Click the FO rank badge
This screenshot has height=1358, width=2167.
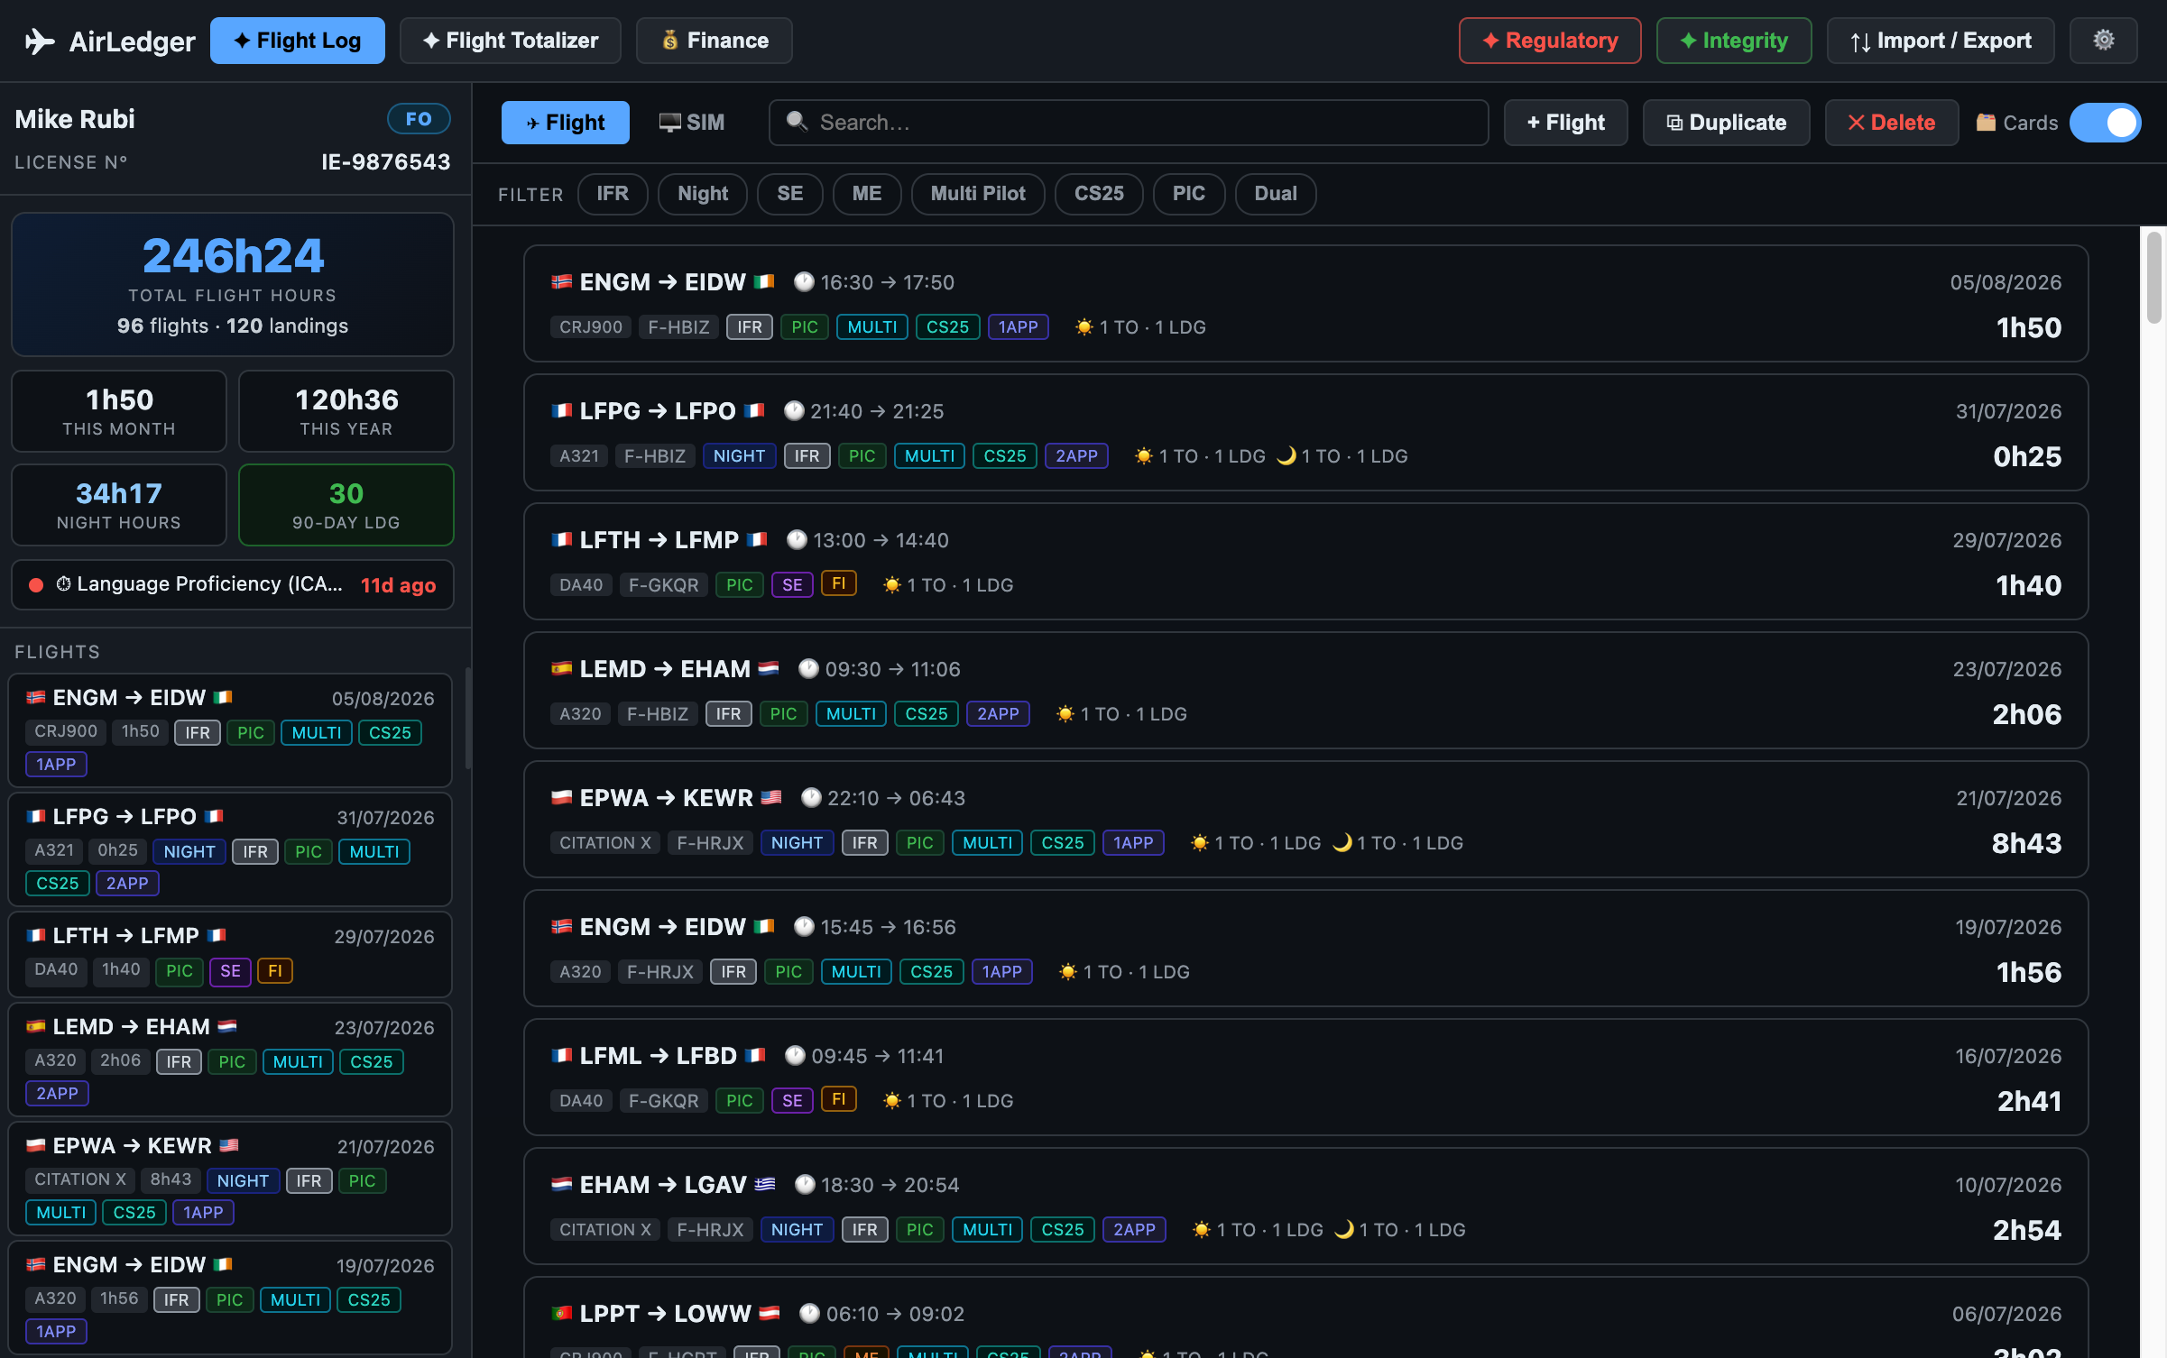(x=419, y=119)
